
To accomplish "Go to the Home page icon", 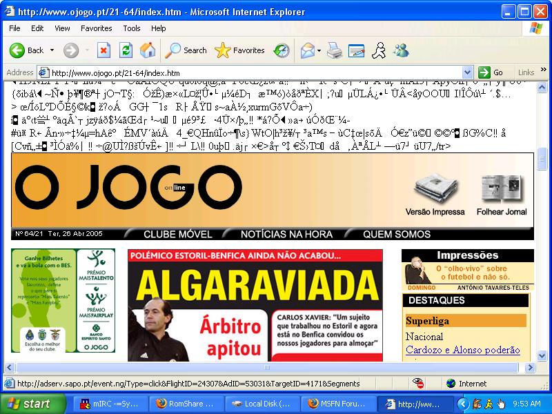I will click(x=148, y=50).
